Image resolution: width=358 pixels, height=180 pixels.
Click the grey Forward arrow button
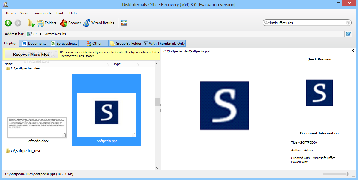[x=18, y=23]
